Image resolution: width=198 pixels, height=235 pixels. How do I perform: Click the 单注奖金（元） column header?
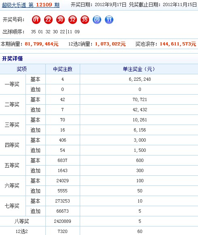[139, 69]
